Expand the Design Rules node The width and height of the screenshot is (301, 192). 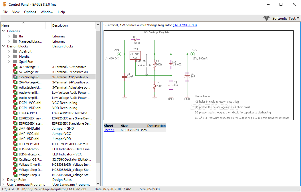[x=3, y=179]
